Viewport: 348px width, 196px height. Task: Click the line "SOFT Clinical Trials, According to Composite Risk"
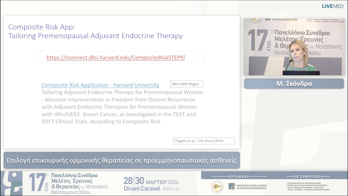tap(101, 122)
